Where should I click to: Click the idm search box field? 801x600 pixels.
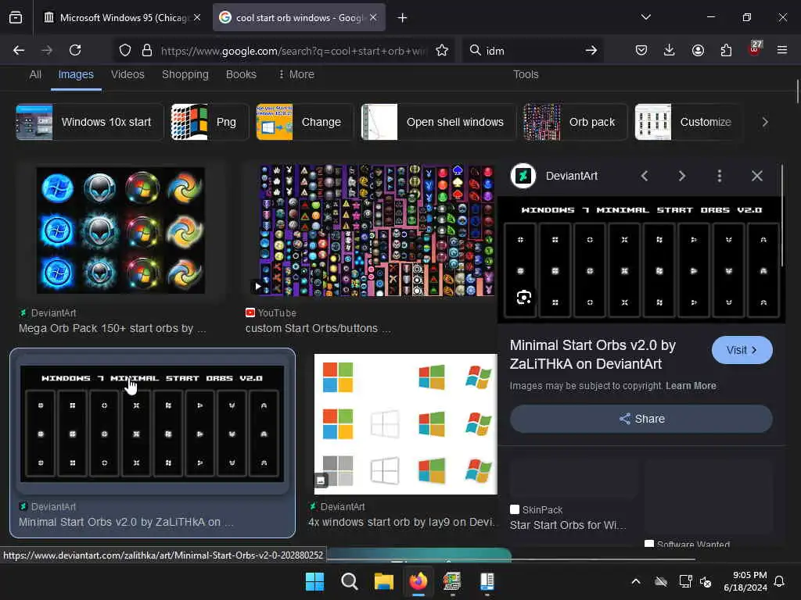coord(532,50)
